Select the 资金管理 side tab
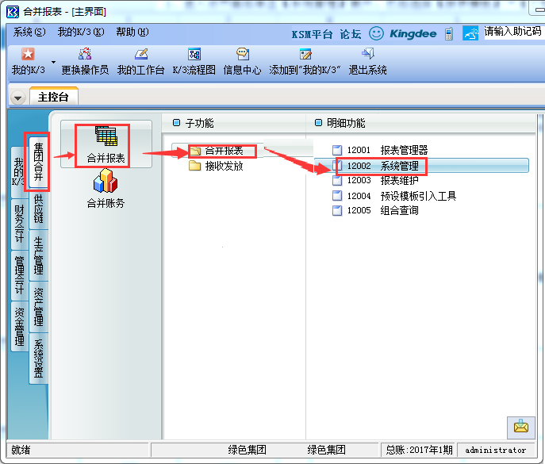545x464 pixels. (x=20, y=326)
